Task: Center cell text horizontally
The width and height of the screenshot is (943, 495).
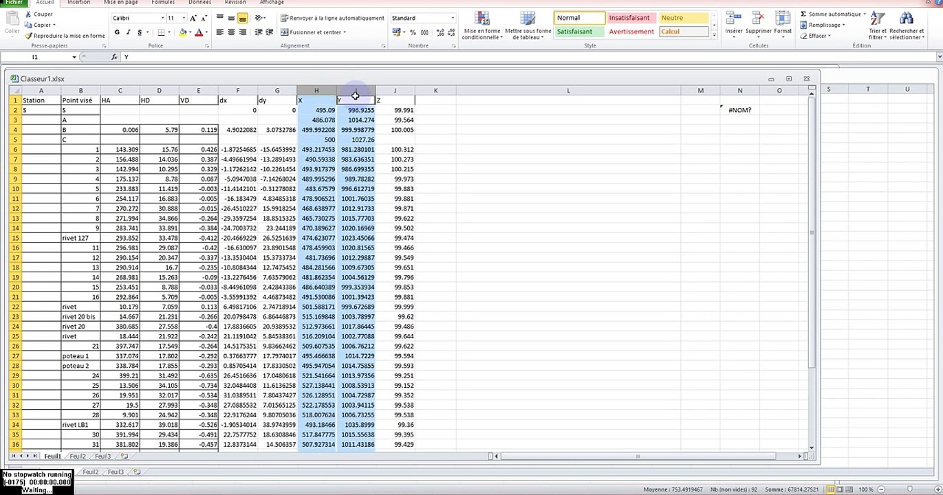Action: 231,32
